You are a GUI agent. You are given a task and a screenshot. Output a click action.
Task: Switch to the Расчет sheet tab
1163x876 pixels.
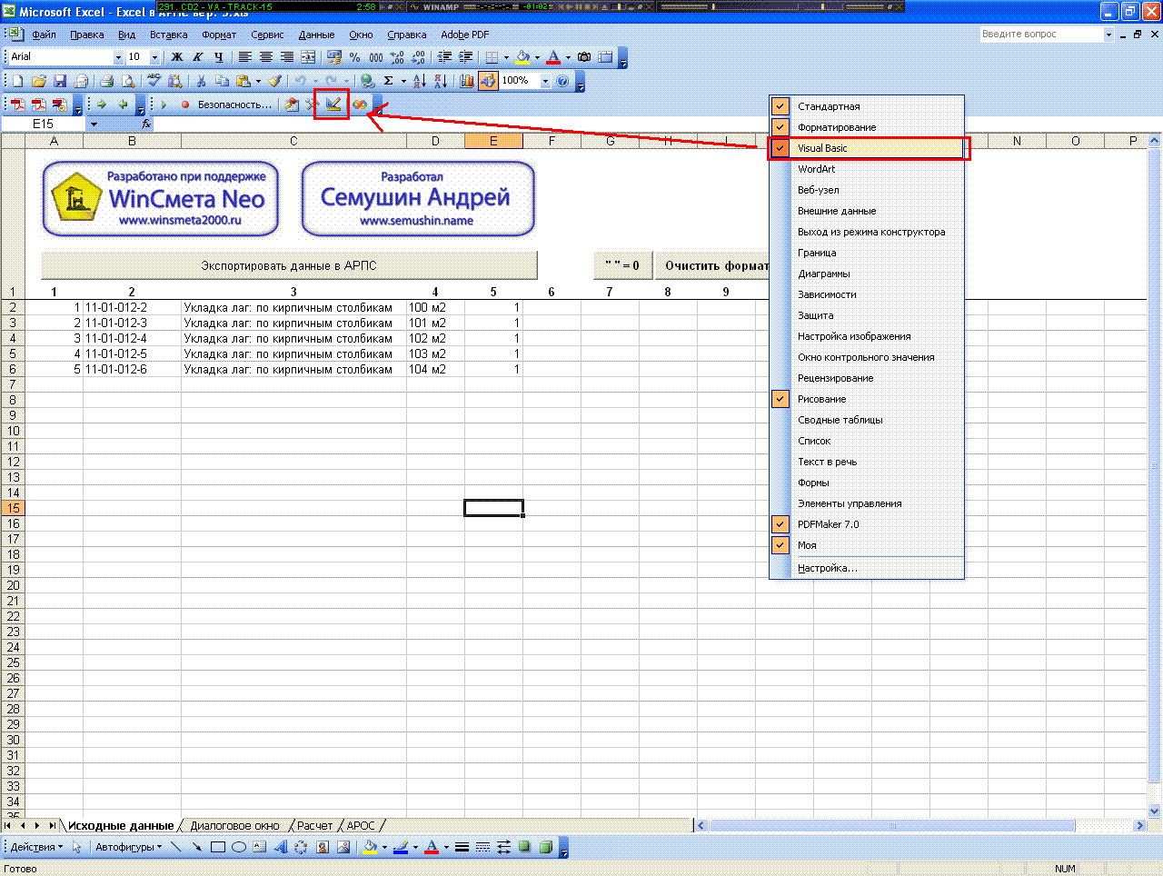[314, 825]
